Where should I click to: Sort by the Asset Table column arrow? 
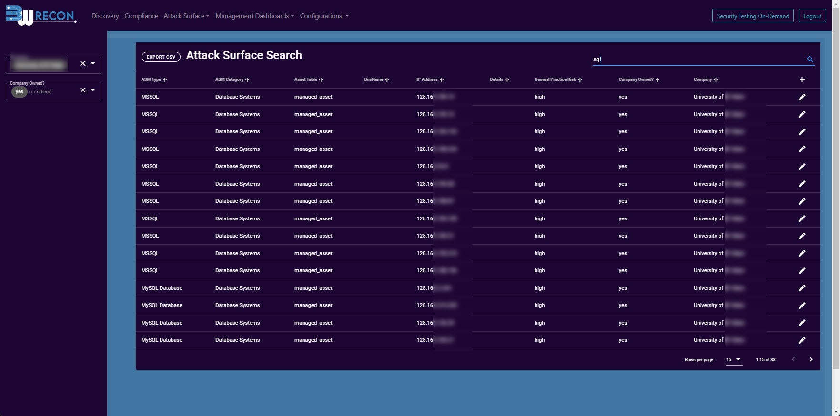click(321, 80)
